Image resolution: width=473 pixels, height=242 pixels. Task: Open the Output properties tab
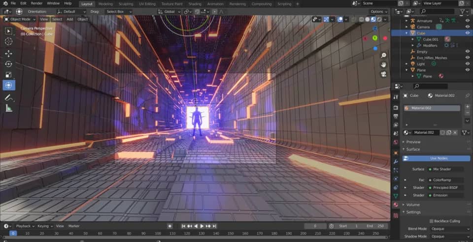(x=396, y=116)
